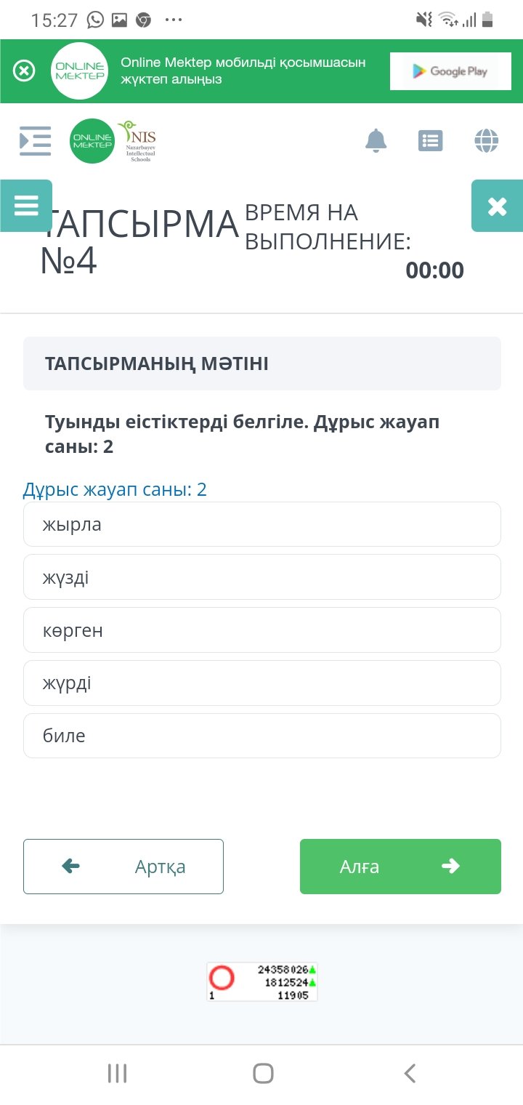Image resolution: width=523 pixels, height=1105 pixels.
Task: Select the answer option "жүзді"
Action: pos(262,577)
